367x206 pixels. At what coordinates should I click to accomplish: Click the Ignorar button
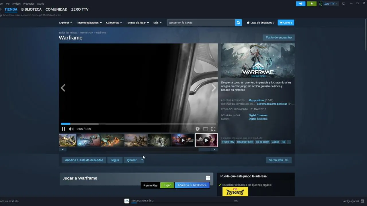(x=132, y=160)
